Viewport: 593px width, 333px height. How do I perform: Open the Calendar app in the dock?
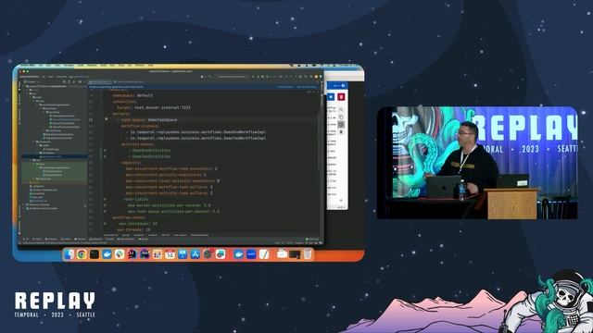[x=170, y=254]
